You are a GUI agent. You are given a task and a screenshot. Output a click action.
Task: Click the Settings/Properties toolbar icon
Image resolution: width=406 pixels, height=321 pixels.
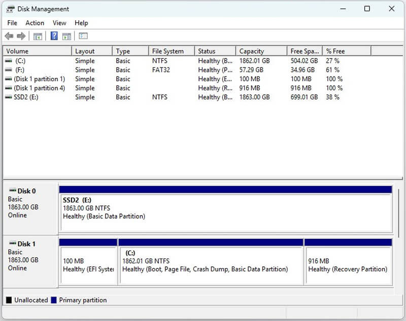point(83,35)
